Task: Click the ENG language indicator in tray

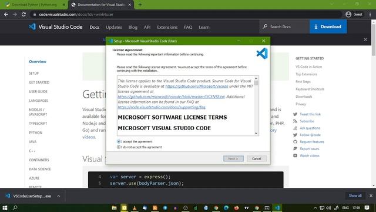Action: pos(345,208)
